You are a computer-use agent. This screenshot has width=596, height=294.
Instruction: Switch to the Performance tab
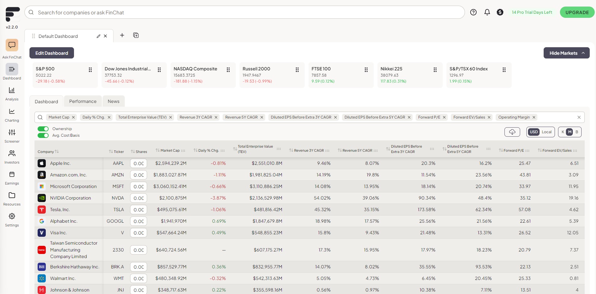[x=83, y=101]
